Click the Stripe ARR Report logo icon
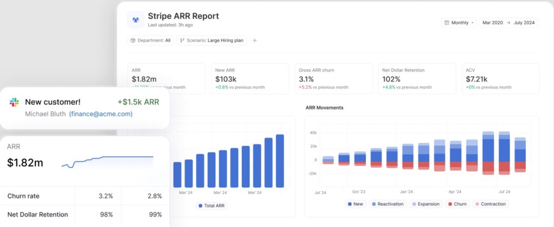The image size is (554, 227). tap(136, 20)
